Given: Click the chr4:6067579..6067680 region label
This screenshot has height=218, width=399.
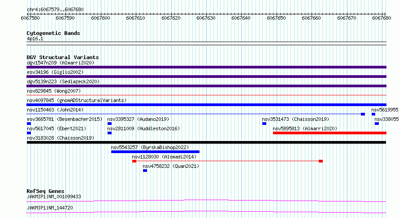Looking at the screenshot, I should click(x=55, y=9).
